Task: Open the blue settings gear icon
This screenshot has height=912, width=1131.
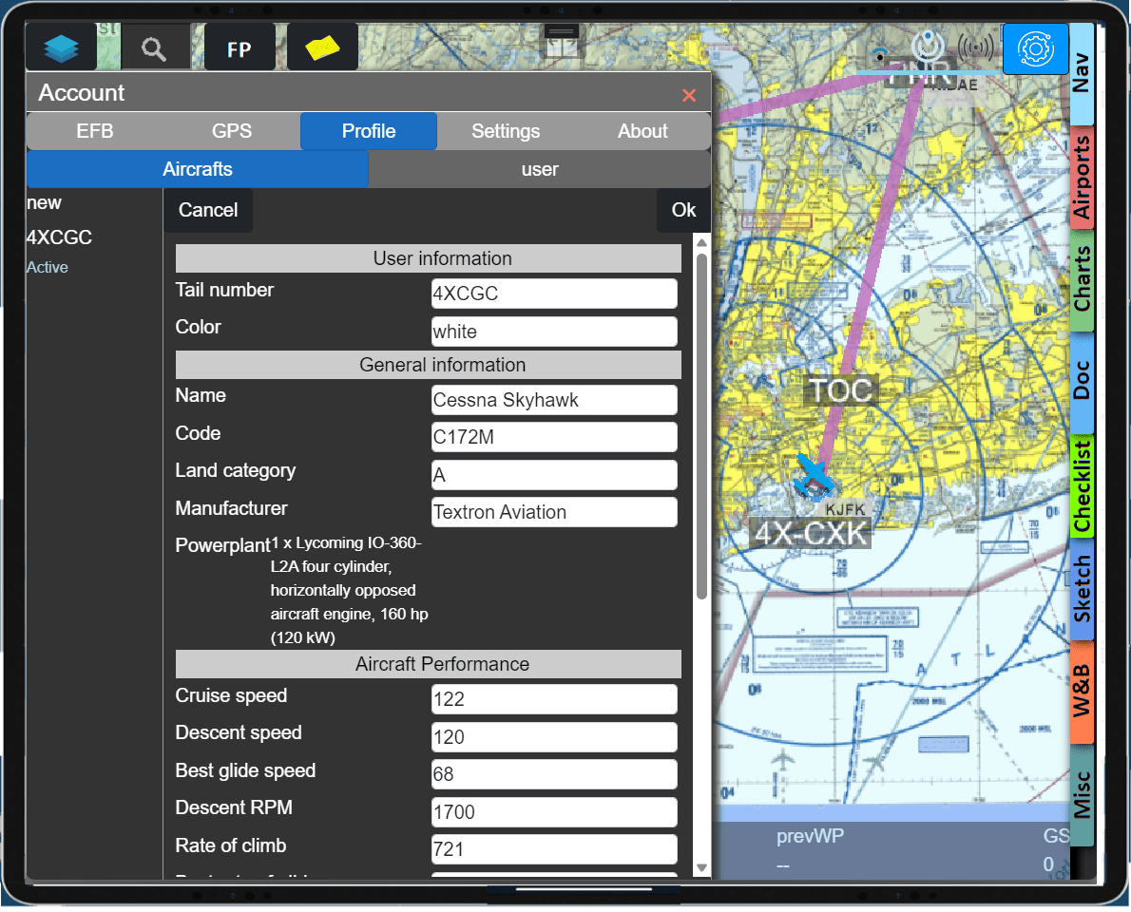Action: tap(1035, 47)
